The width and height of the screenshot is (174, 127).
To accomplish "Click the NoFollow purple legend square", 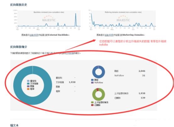I will click(x=92, y=83).
